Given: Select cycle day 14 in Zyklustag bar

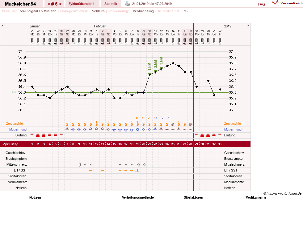Looking at the screenshot, I should [108, 144].
